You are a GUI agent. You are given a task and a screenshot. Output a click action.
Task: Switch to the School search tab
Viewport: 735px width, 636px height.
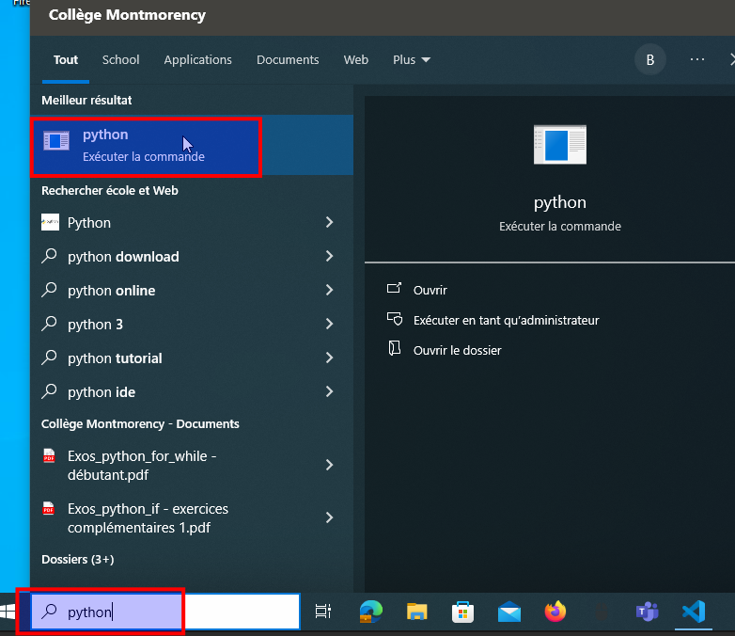(120, 59)
